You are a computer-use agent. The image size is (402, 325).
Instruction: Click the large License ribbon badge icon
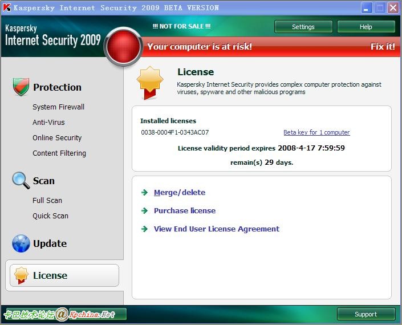pyautogui.click(x=150, y=83)
